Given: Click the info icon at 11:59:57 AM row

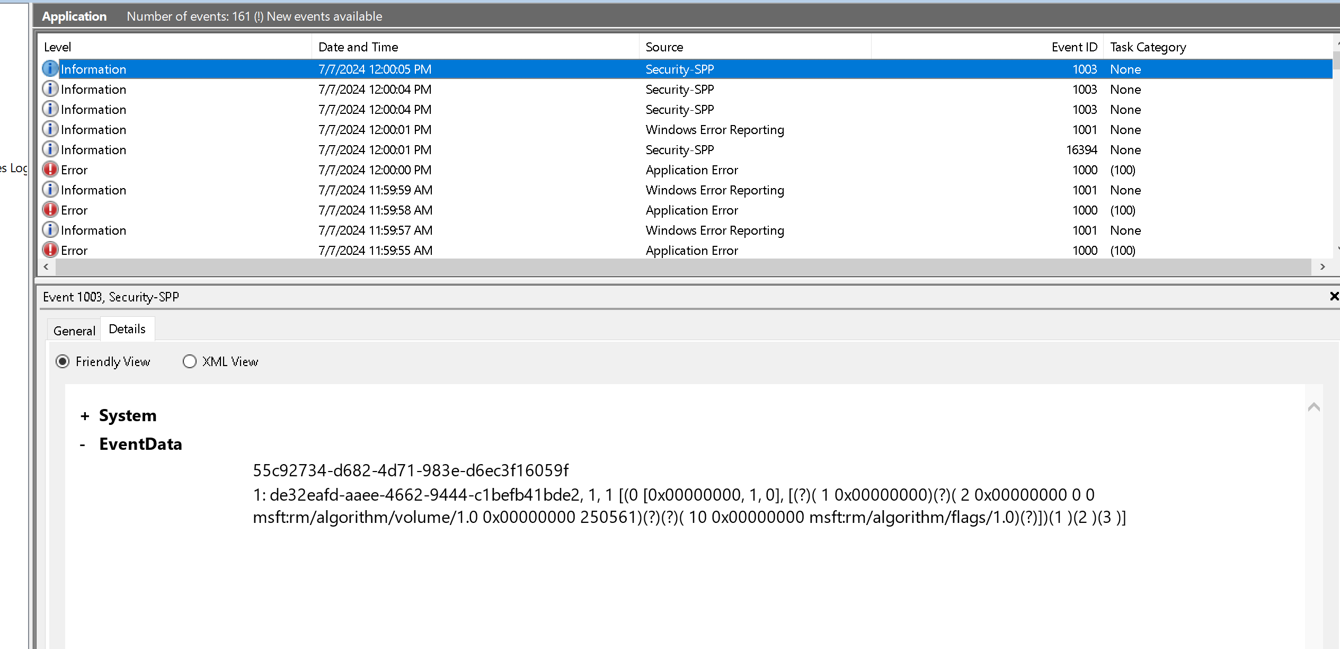Looking at the screenshot, I should (50, 230).
